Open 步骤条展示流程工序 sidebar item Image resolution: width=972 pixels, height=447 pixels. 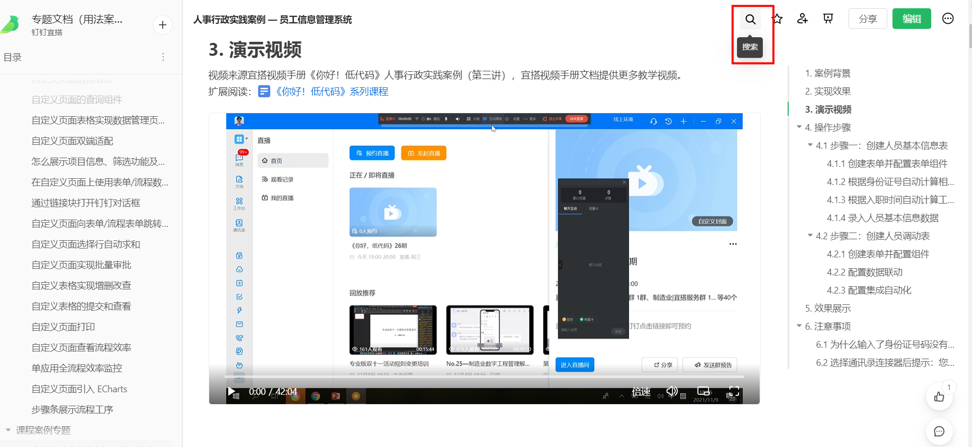click(72, 410)
